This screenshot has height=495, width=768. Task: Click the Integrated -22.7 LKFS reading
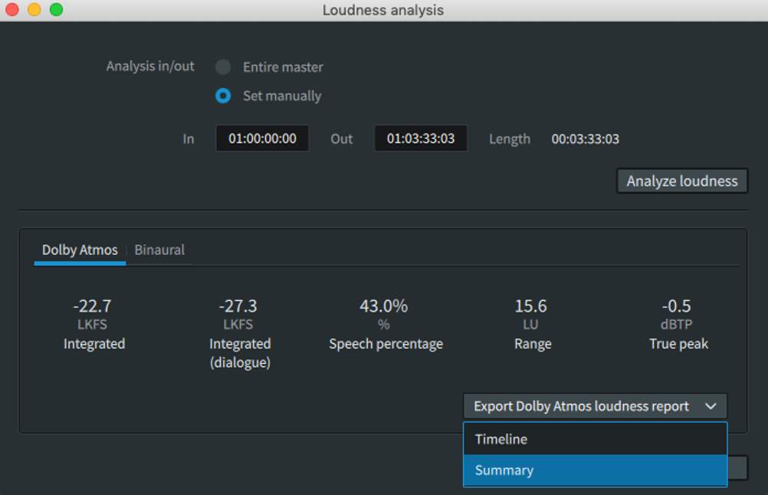[93, 307]
